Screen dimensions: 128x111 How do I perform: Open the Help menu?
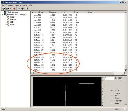(x=30, y=5)
